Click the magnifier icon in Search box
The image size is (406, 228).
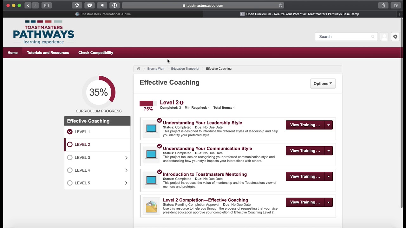[x=373, y=37]
